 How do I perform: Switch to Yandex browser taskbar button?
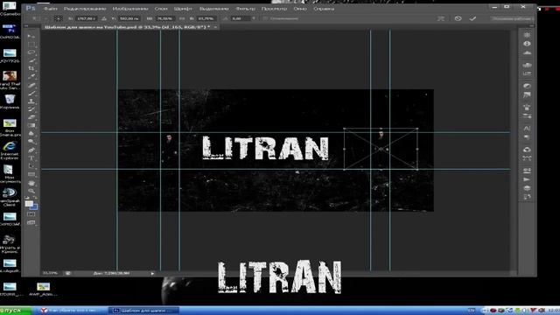(72, 311)
